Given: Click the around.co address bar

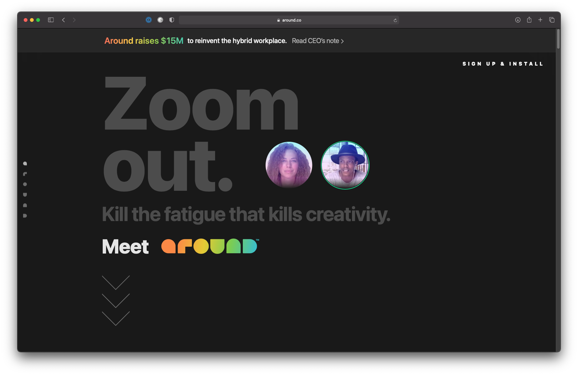Looking at the screenshot, I should (289, 20).
